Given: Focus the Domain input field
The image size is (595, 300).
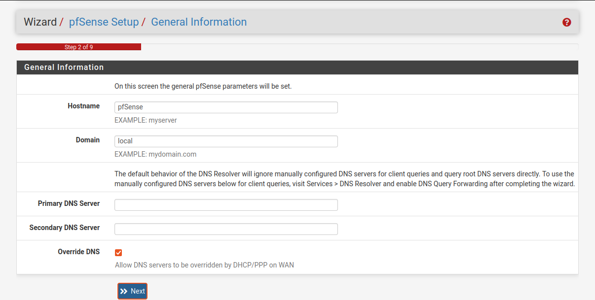Looking at the screenshot, I should [226, 141].
